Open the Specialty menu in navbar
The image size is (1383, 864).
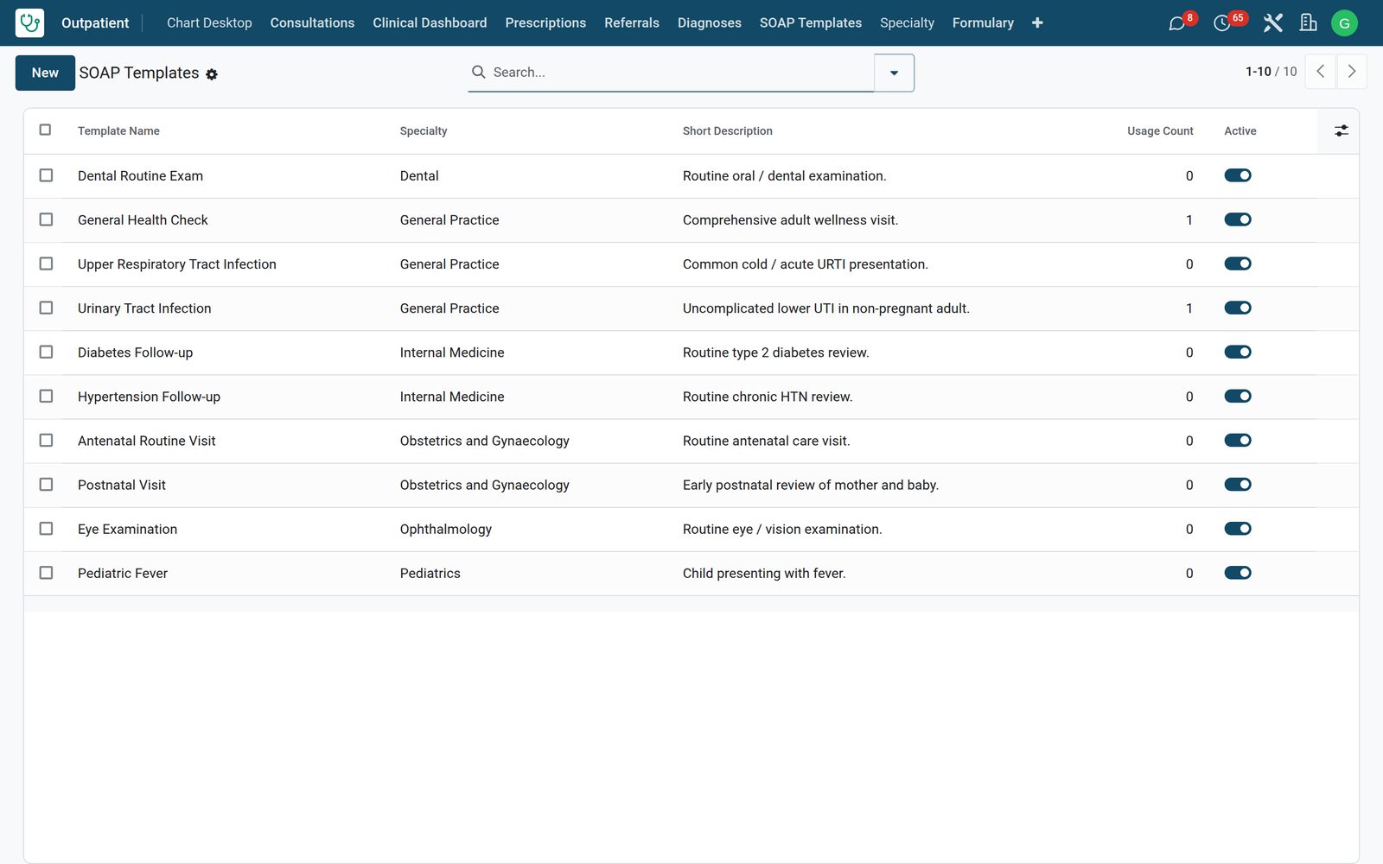tap(907, 23)
